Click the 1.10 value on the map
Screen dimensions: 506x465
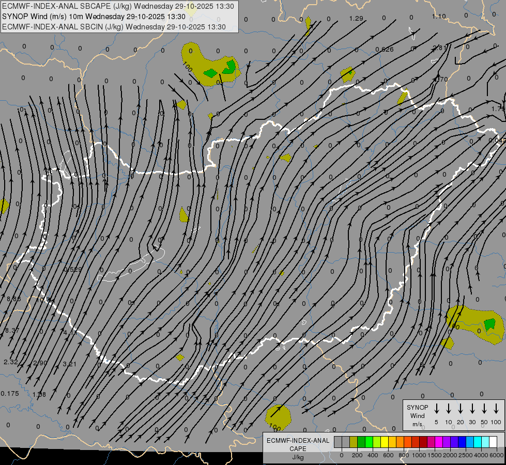coord(439,16)
